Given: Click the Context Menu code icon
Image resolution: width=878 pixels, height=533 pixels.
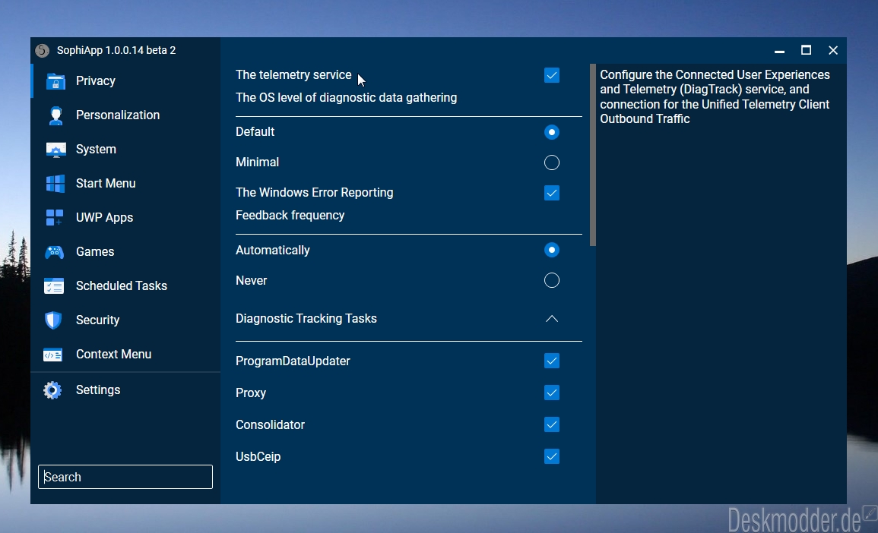Looking at the screenshot, I should pyautogui.click(x=52, y=355).
